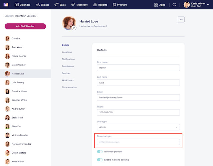Switch to the Services tab
The image size is (213, 166).
point(66,73)
